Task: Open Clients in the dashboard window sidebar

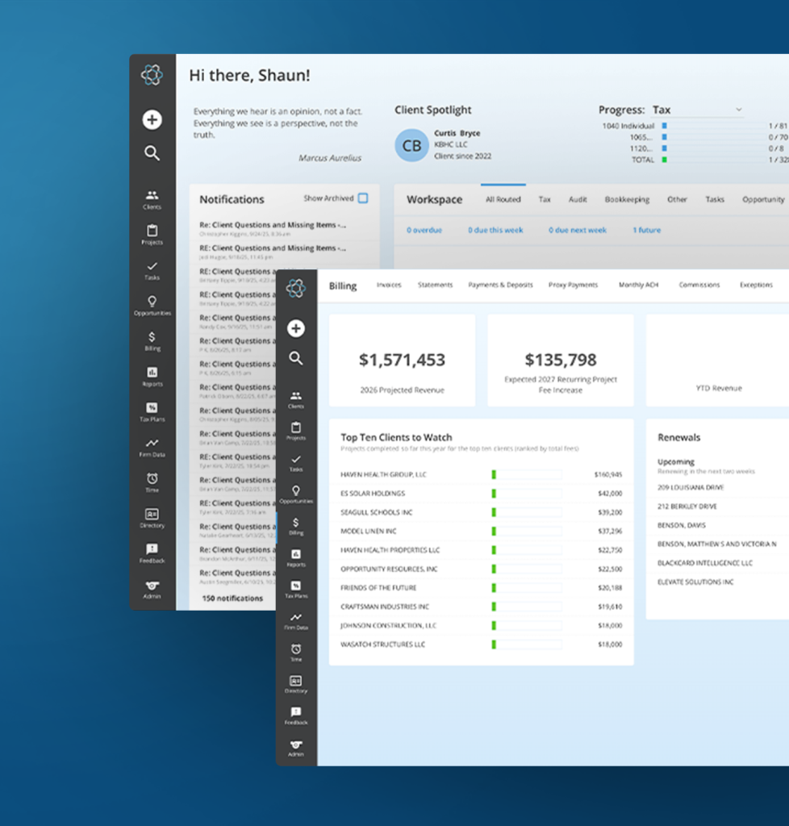Action: (152, 198)
